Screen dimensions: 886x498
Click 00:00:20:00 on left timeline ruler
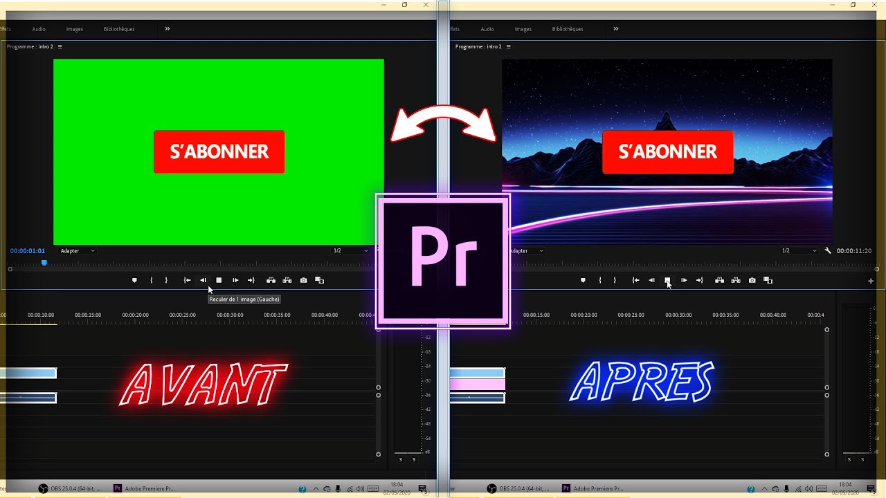pyautogui.click(x=136, y=315)
